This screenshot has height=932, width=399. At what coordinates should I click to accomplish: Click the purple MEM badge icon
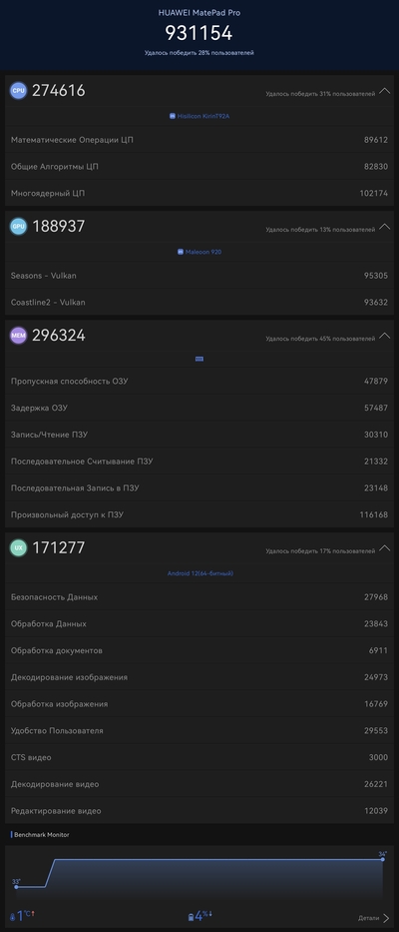pyautogui.click(x=18, y=336)
